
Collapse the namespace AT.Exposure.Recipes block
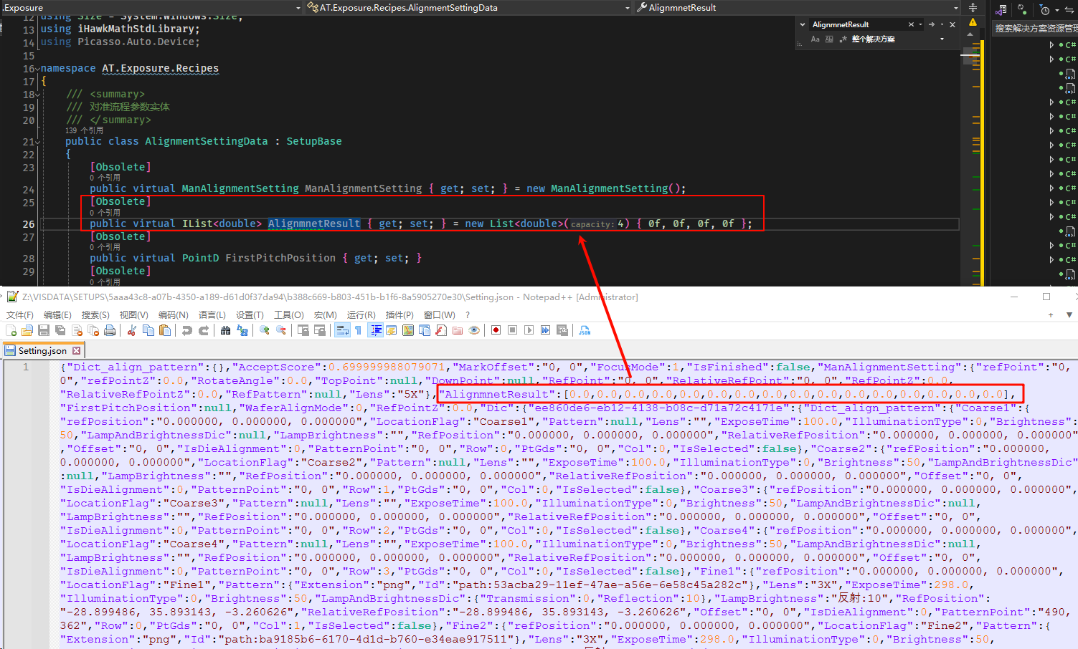coord(37,69)
